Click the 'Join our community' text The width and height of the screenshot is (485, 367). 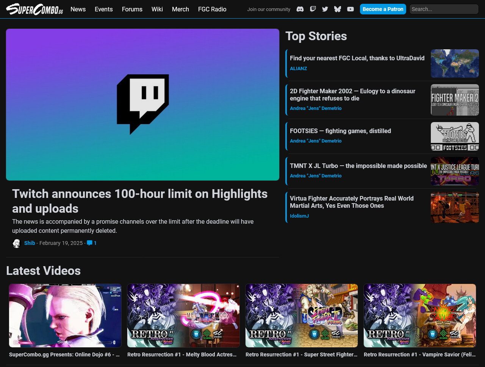269,9
